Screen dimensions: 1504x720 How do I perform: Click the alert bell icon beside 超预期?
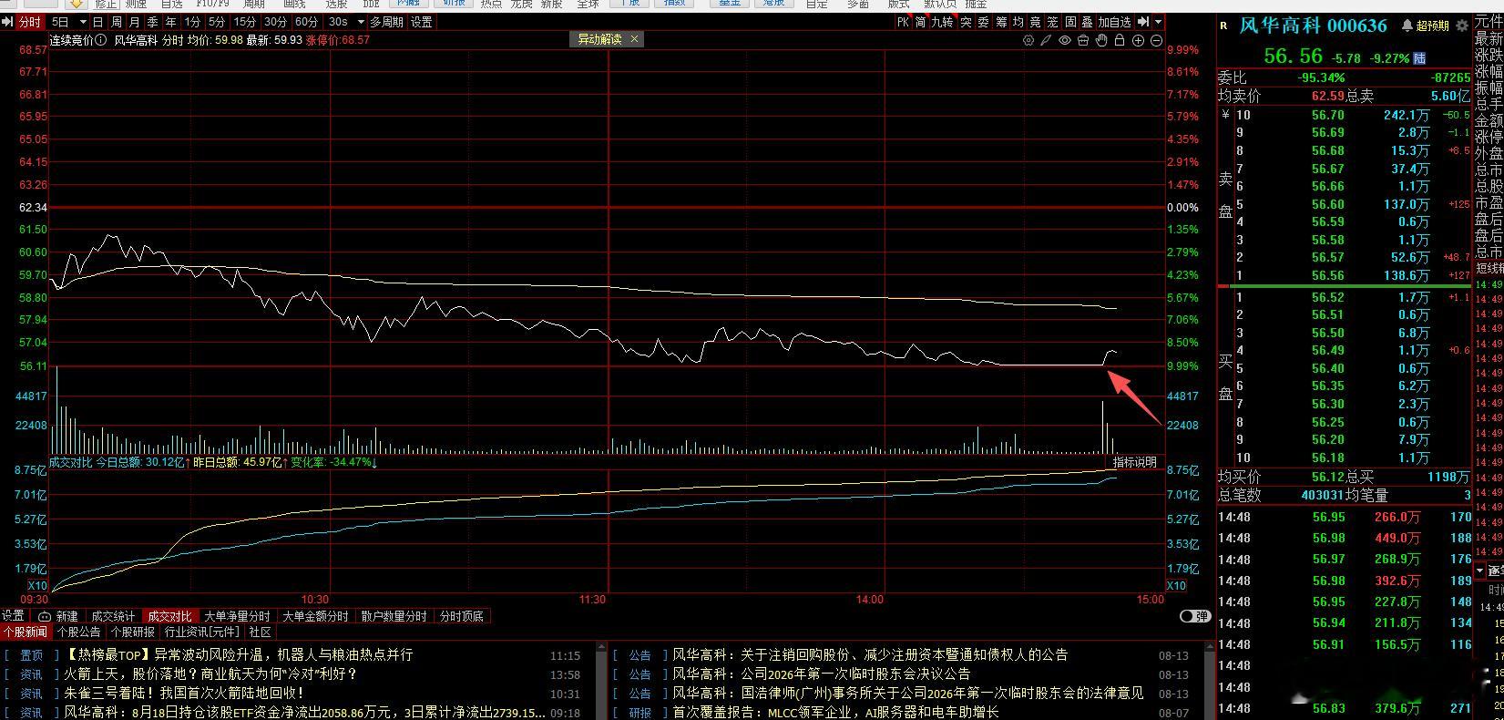click(1408, 26)
